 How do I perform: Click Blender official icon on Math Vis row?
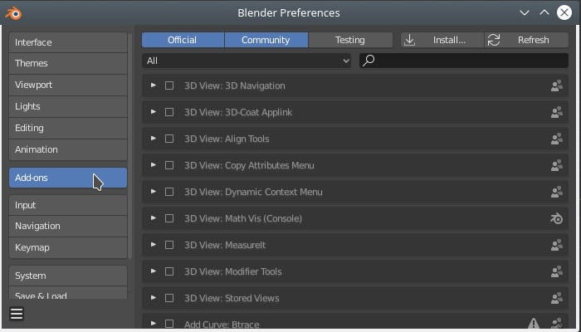(557, 218)
